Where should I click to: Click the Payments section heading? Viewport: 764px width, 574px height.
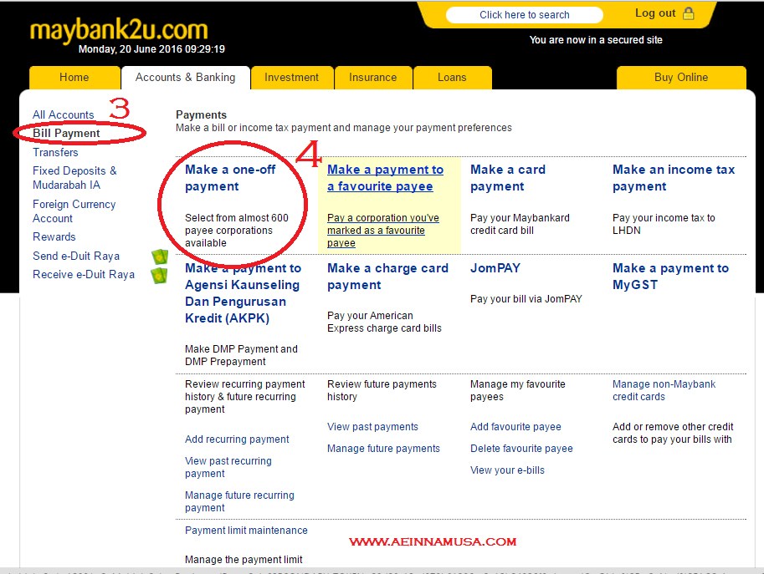tap(201, 114)
